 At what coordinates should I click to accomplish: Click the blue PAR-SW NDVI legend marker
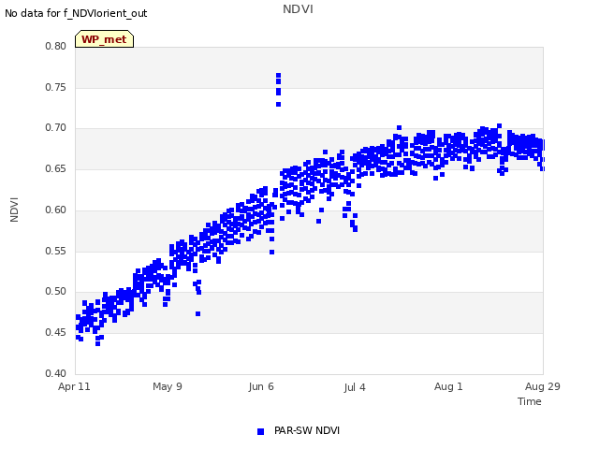[260, 431]
